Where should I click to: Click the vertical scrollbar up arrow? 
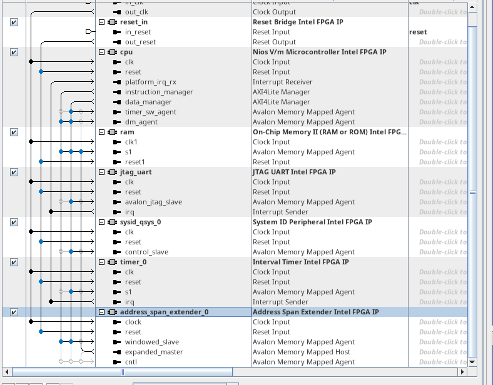click(472, 7)
